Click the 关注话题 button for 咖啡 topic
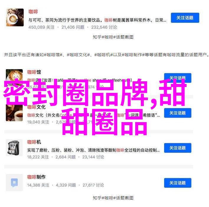This screenshot has height=207, width=209. pos(185,18)
